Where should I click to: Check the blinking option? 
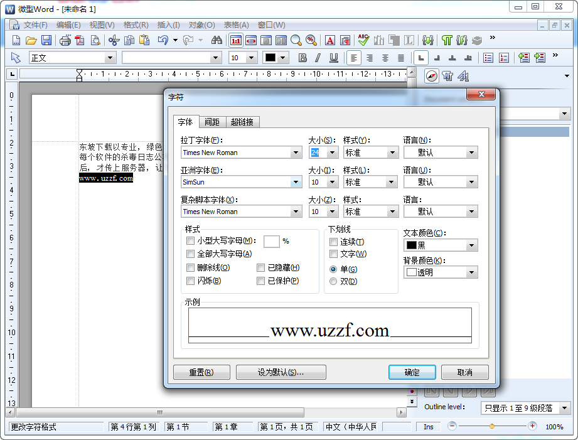[190, 281]
